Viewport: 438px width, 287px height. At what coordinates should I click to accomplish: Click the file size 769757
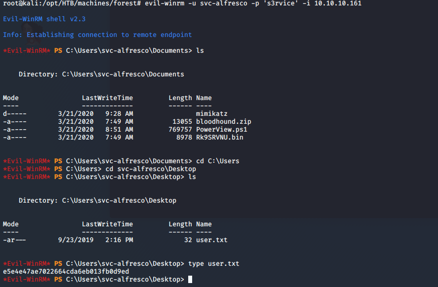coord(180,130)
